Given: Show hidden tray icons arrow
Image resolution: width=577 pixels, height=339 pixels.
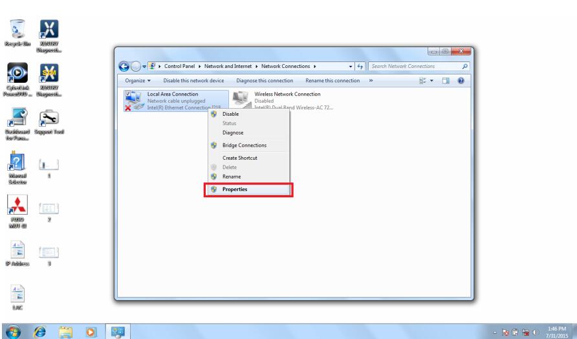Looking at the screenshot, I should tap(495, 333).
